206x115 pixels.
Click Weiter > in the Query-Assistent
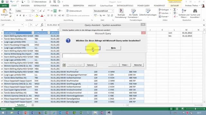click(125, 65)
